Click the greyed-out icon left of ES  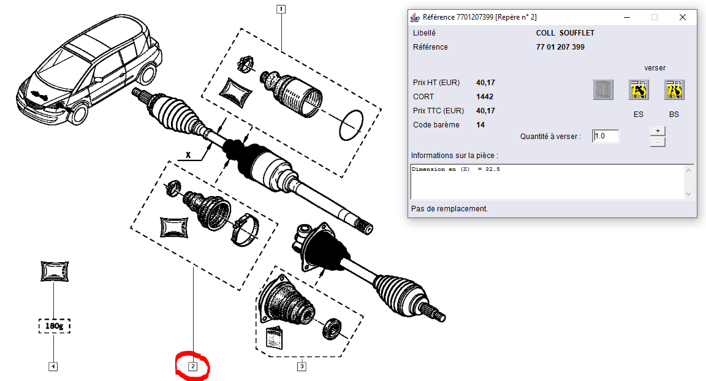pos(603,90)
